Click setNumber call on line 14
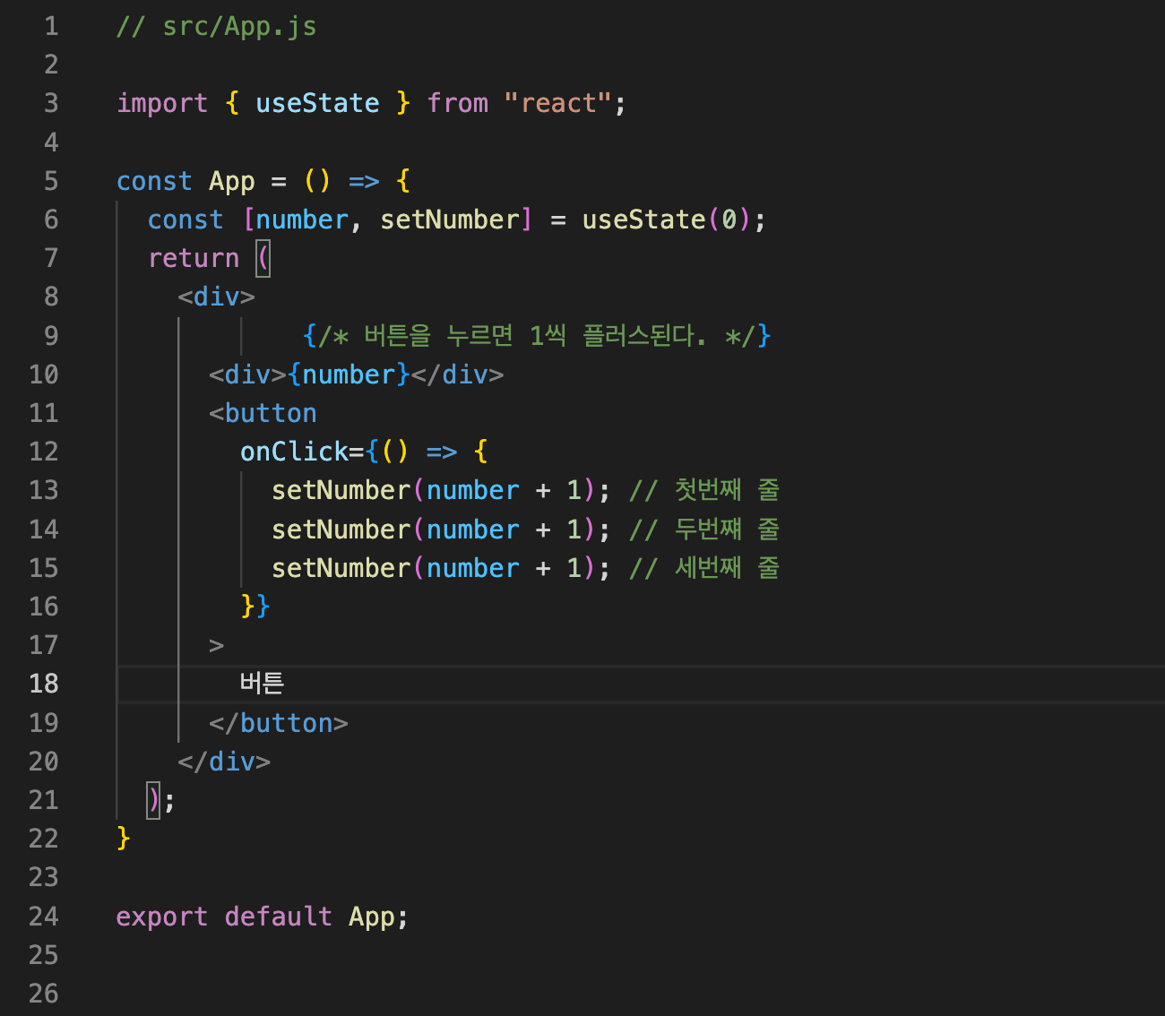 (x=441, y=530)
